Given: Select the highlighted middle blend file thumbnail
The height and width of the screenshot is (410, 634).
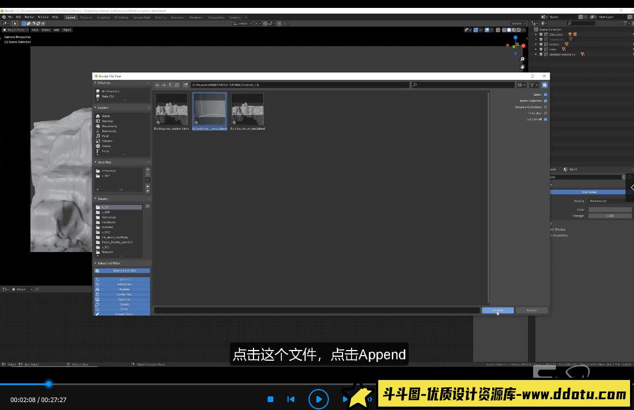Looking at the screenshot, I should 209,112.
